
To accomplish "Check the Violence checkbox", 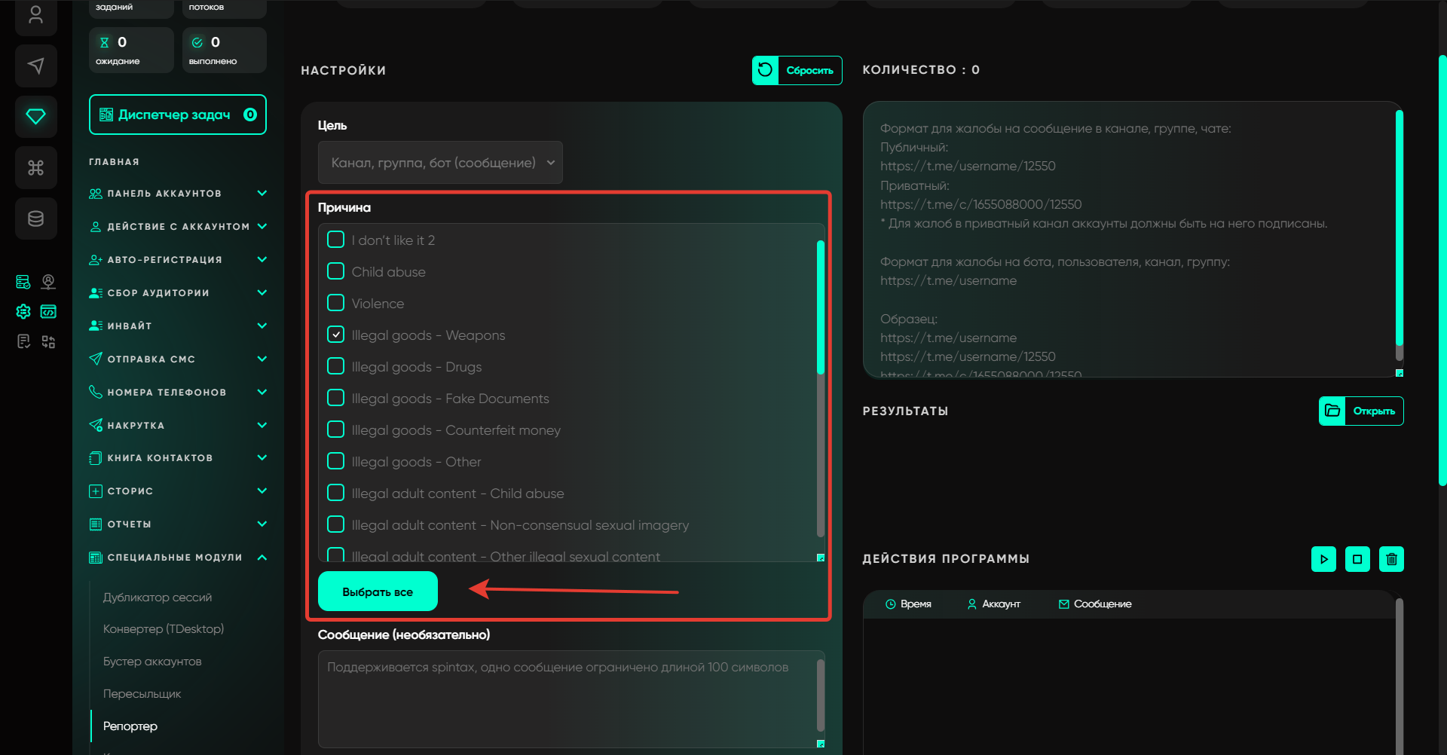I will (x=336, y=303).
